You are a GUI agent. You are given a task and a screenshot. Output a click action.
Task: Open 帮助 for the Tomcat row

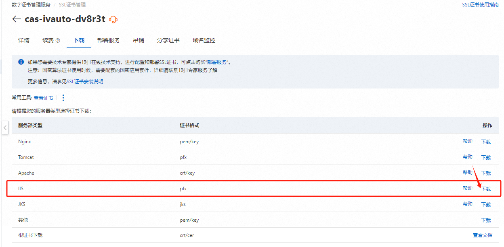pyautogui.click(x=468, y=157)
